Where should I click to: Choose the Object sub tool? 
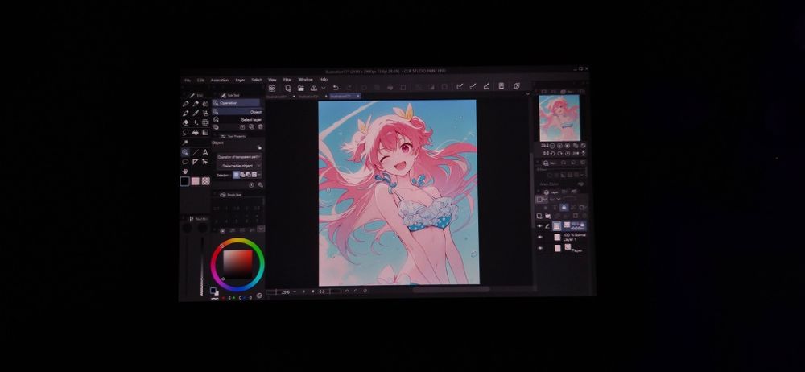[x=238, y=111]
